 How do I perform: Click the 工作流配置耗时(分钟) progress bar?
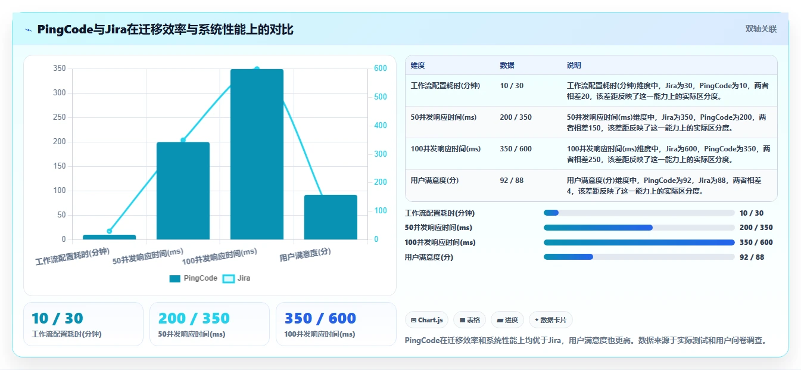[639, 213]
